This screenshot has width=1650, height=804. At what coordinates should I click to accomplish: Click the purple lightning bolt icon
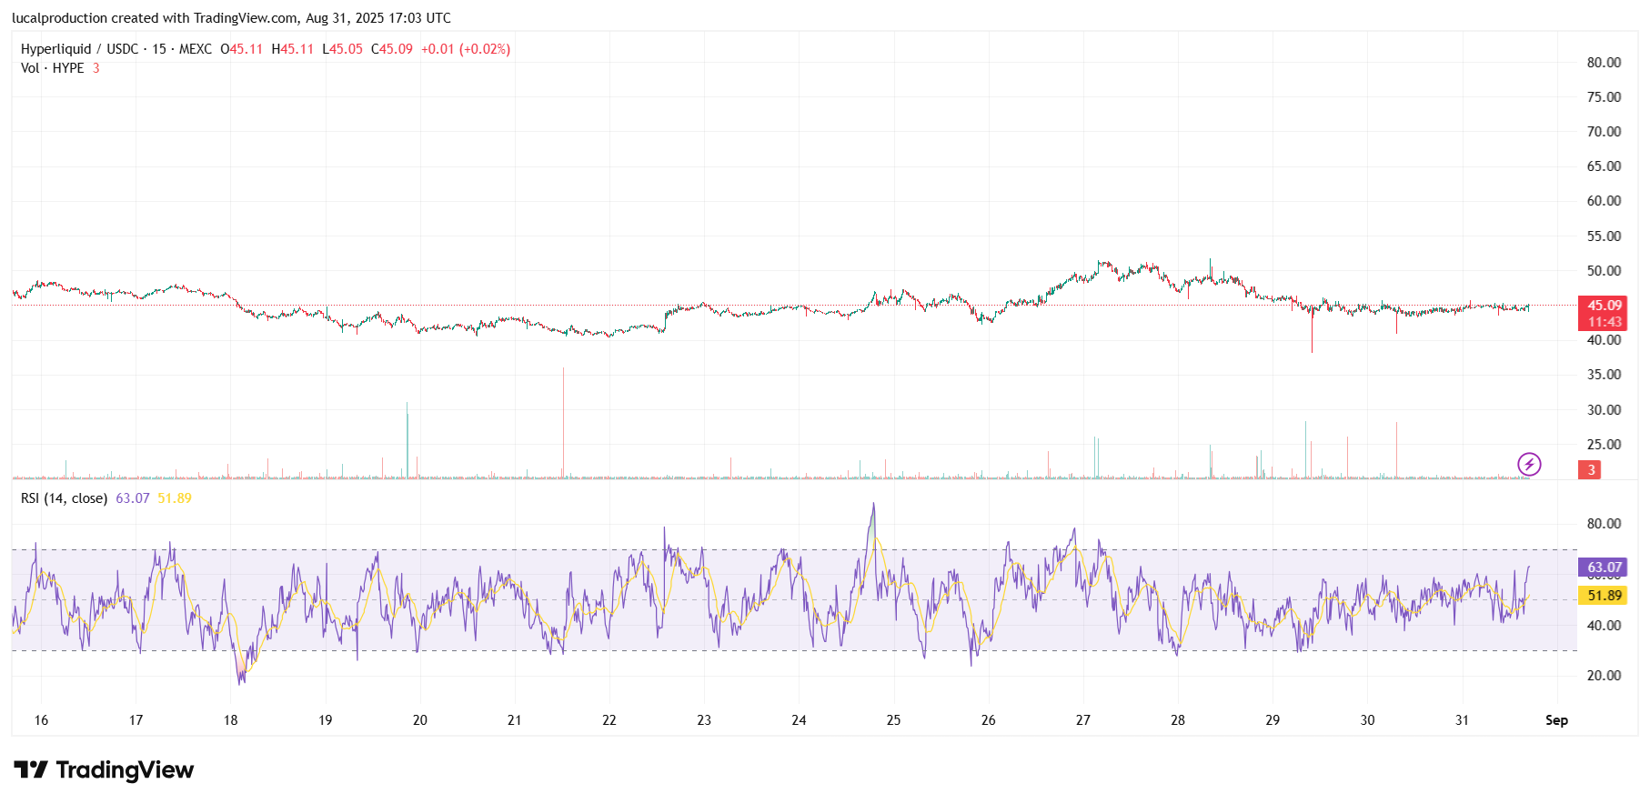click(1529, 465)
